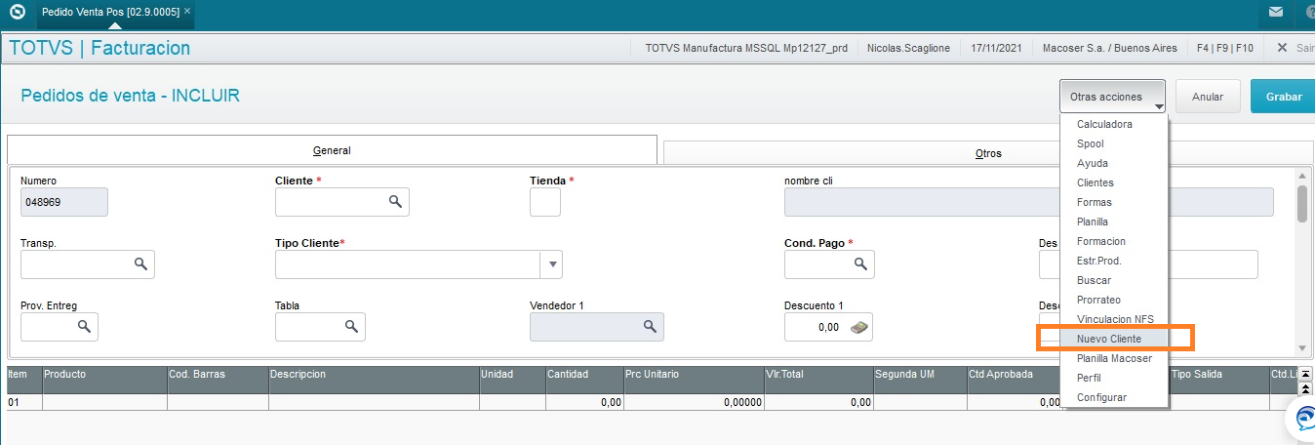
Task: Click the search magnifier in Cond. Pago field
Action: [860, 263]
